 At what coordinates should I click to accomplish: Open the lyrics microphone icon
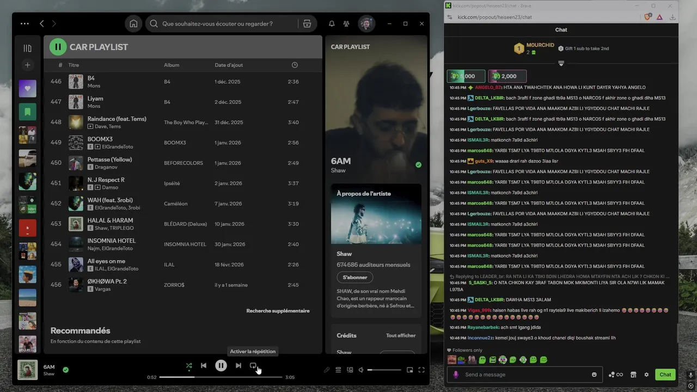(x=327, y=370)
